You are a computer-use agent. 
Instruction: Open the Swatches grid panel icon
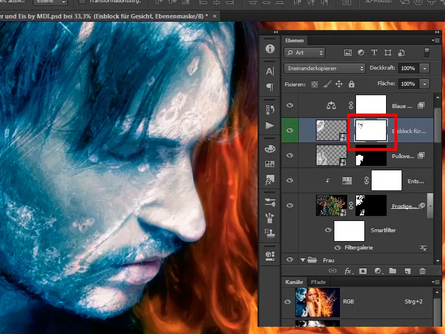pos(270,164)
